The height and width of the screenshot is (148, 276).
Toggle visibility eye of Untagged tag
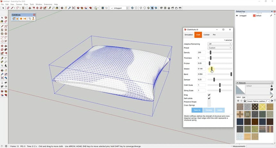237,16
